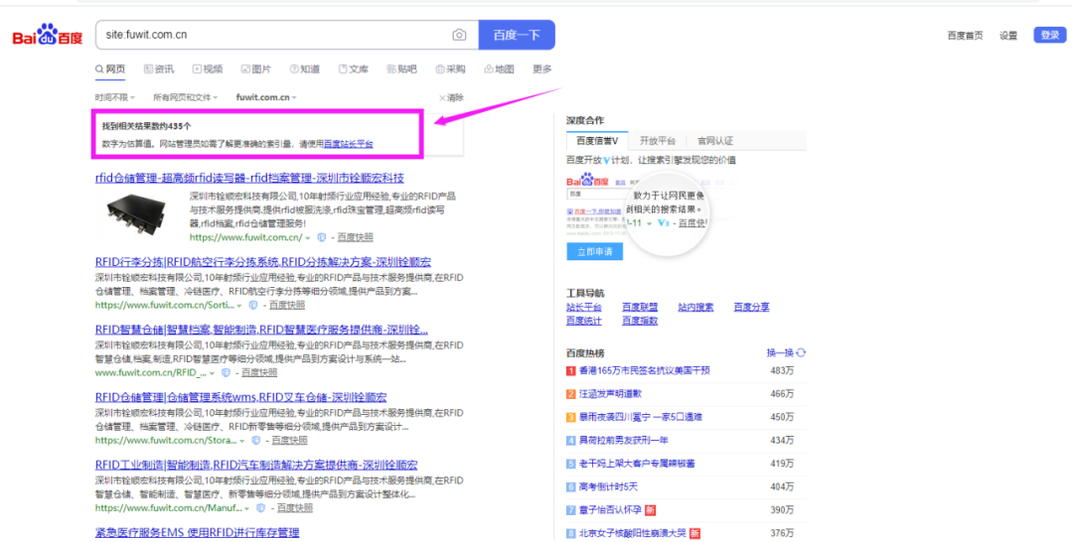The width and height of the screenshot is (1073, 542).
Task: Open result RFID行李分拣 RFID航空行李分拣系统
Action: tap(262, 262)
